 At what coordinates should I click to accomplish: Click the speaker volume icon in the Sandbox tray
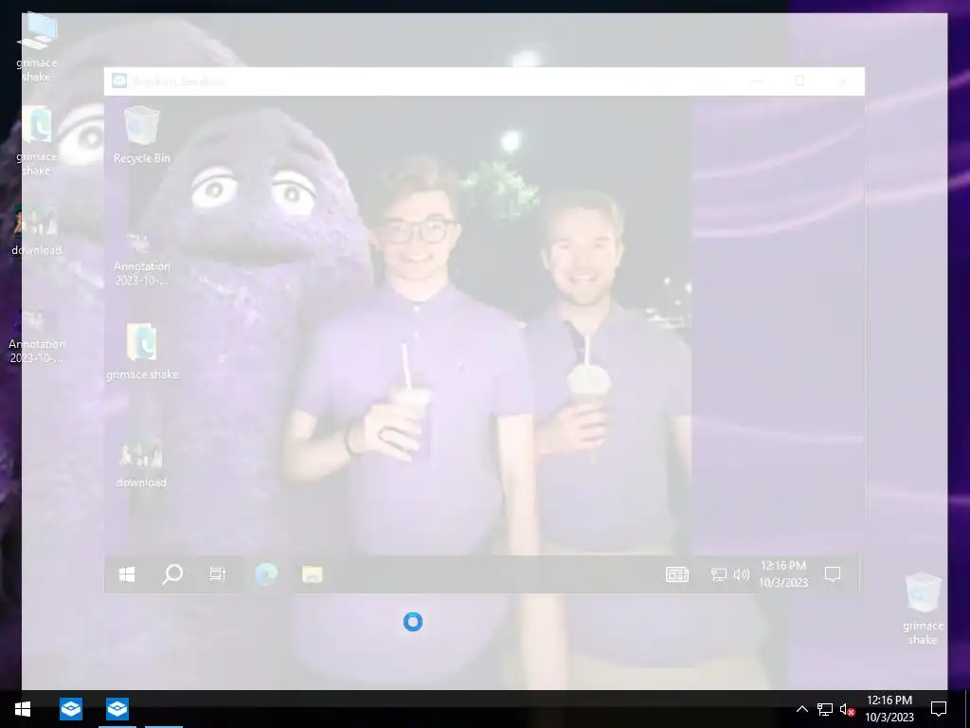point(742,574)
